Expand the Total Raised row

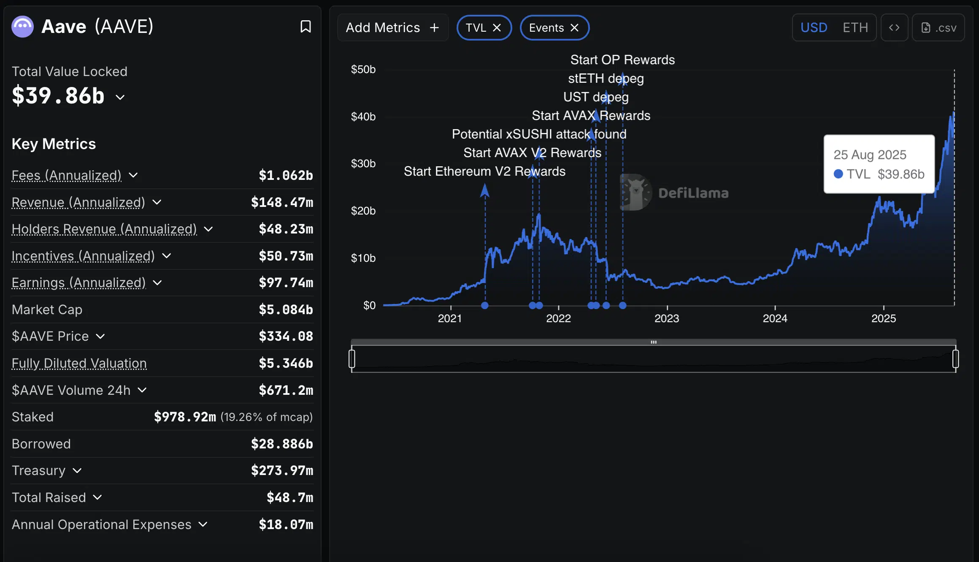point(97,497)
